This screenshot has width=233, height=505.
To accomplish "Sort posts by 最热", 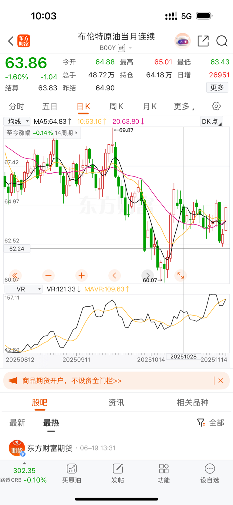I will [x=51, y=423].
